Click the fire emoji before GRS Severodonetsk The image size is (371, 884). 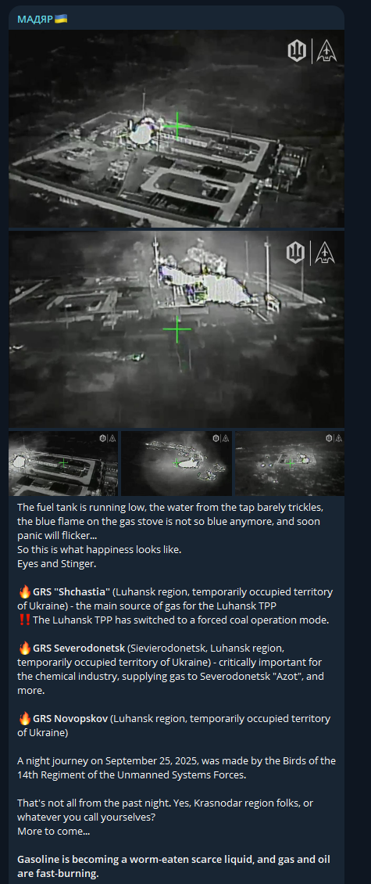pyautogui.click(x=24, y=647)
